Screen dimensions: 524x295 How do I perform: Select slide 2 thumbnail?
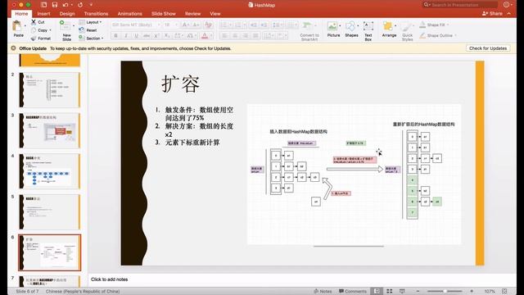50,89
